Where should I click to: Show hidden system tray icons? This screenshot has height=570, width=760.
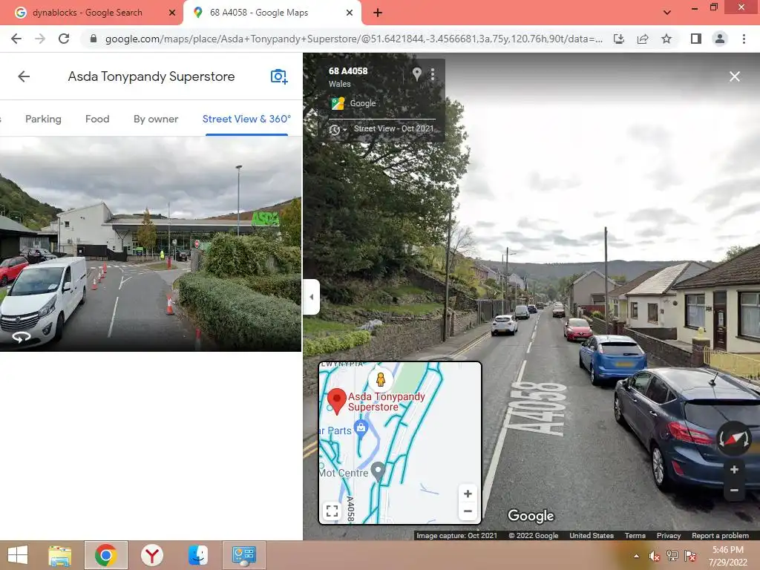coord(636,556)
